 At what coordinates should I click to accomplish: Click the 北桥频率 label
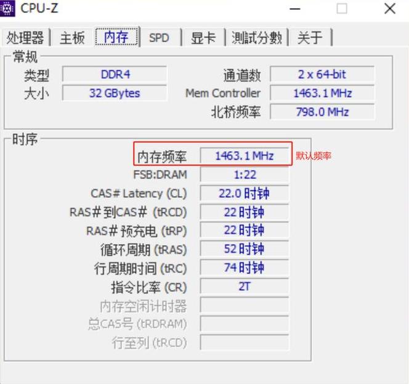[236, 112]
